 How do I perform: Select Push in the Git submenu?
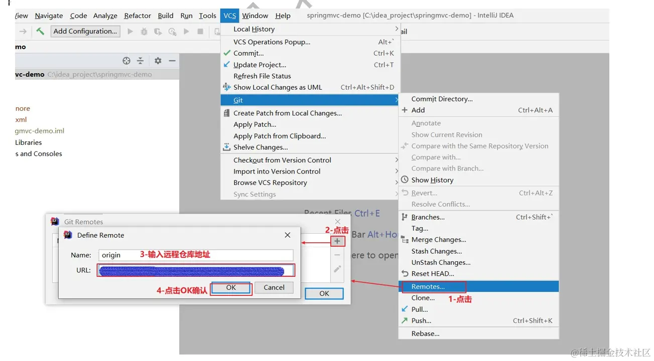tap(479, 321)
